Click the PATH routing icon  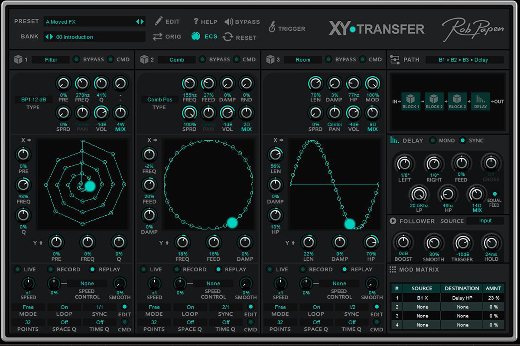pyautogui.click(x=395, y=60)
